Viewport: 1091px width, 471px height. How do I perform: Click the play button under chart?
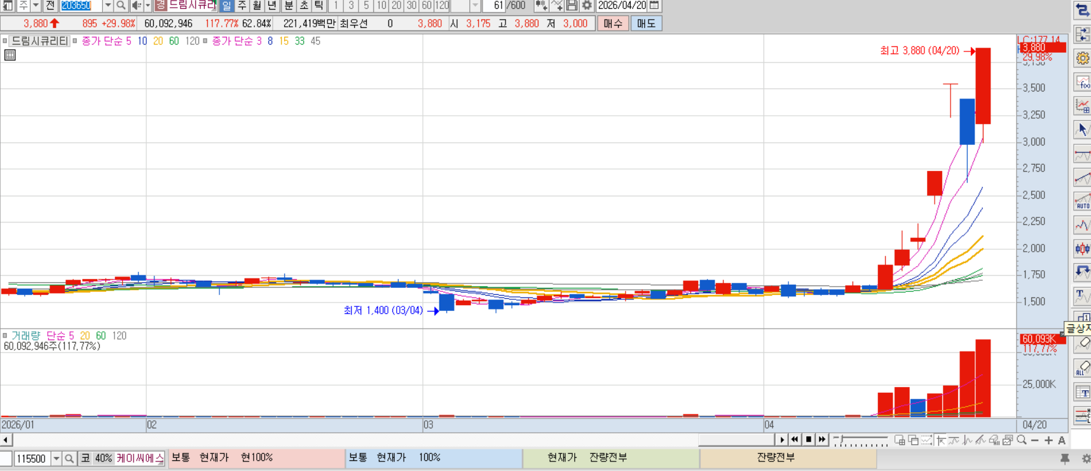point(782,440)
